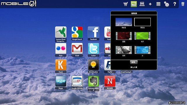Open the shopping cart store icon
The height and width of the screenshot is (105, 187).
click(126, 4)
